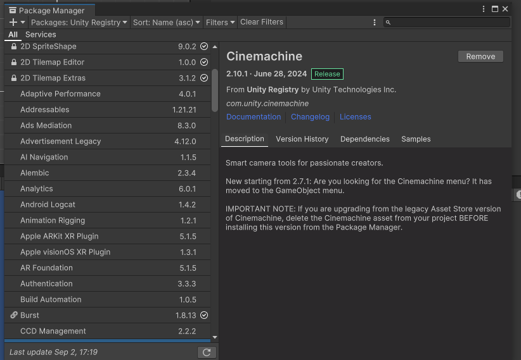Switch to Description tab

pyautogui.click(x=245, y=139)
